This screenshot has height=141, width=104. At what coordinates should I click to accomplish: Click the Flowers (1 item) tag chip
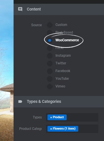tap(63, 129)
